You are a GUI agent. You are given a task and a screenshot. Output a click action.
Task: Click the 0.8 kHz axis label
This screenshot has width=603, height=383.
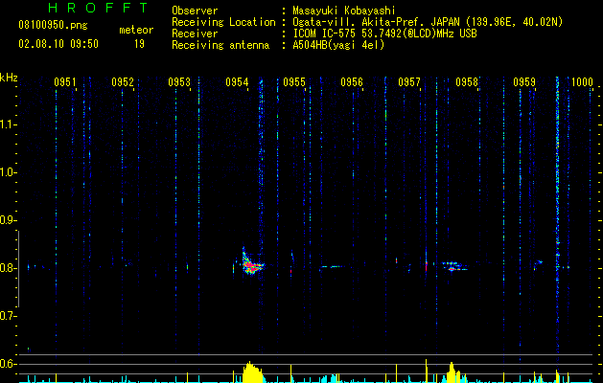8,268
